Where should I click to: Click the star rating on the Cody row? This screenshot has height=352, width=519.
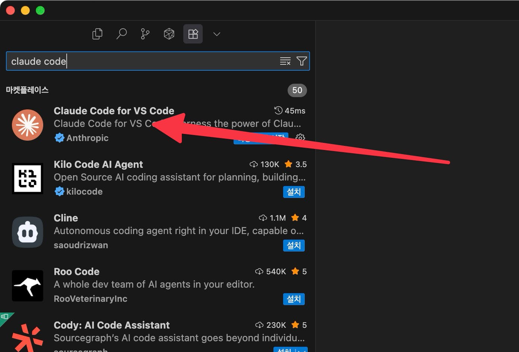[299, 325]
